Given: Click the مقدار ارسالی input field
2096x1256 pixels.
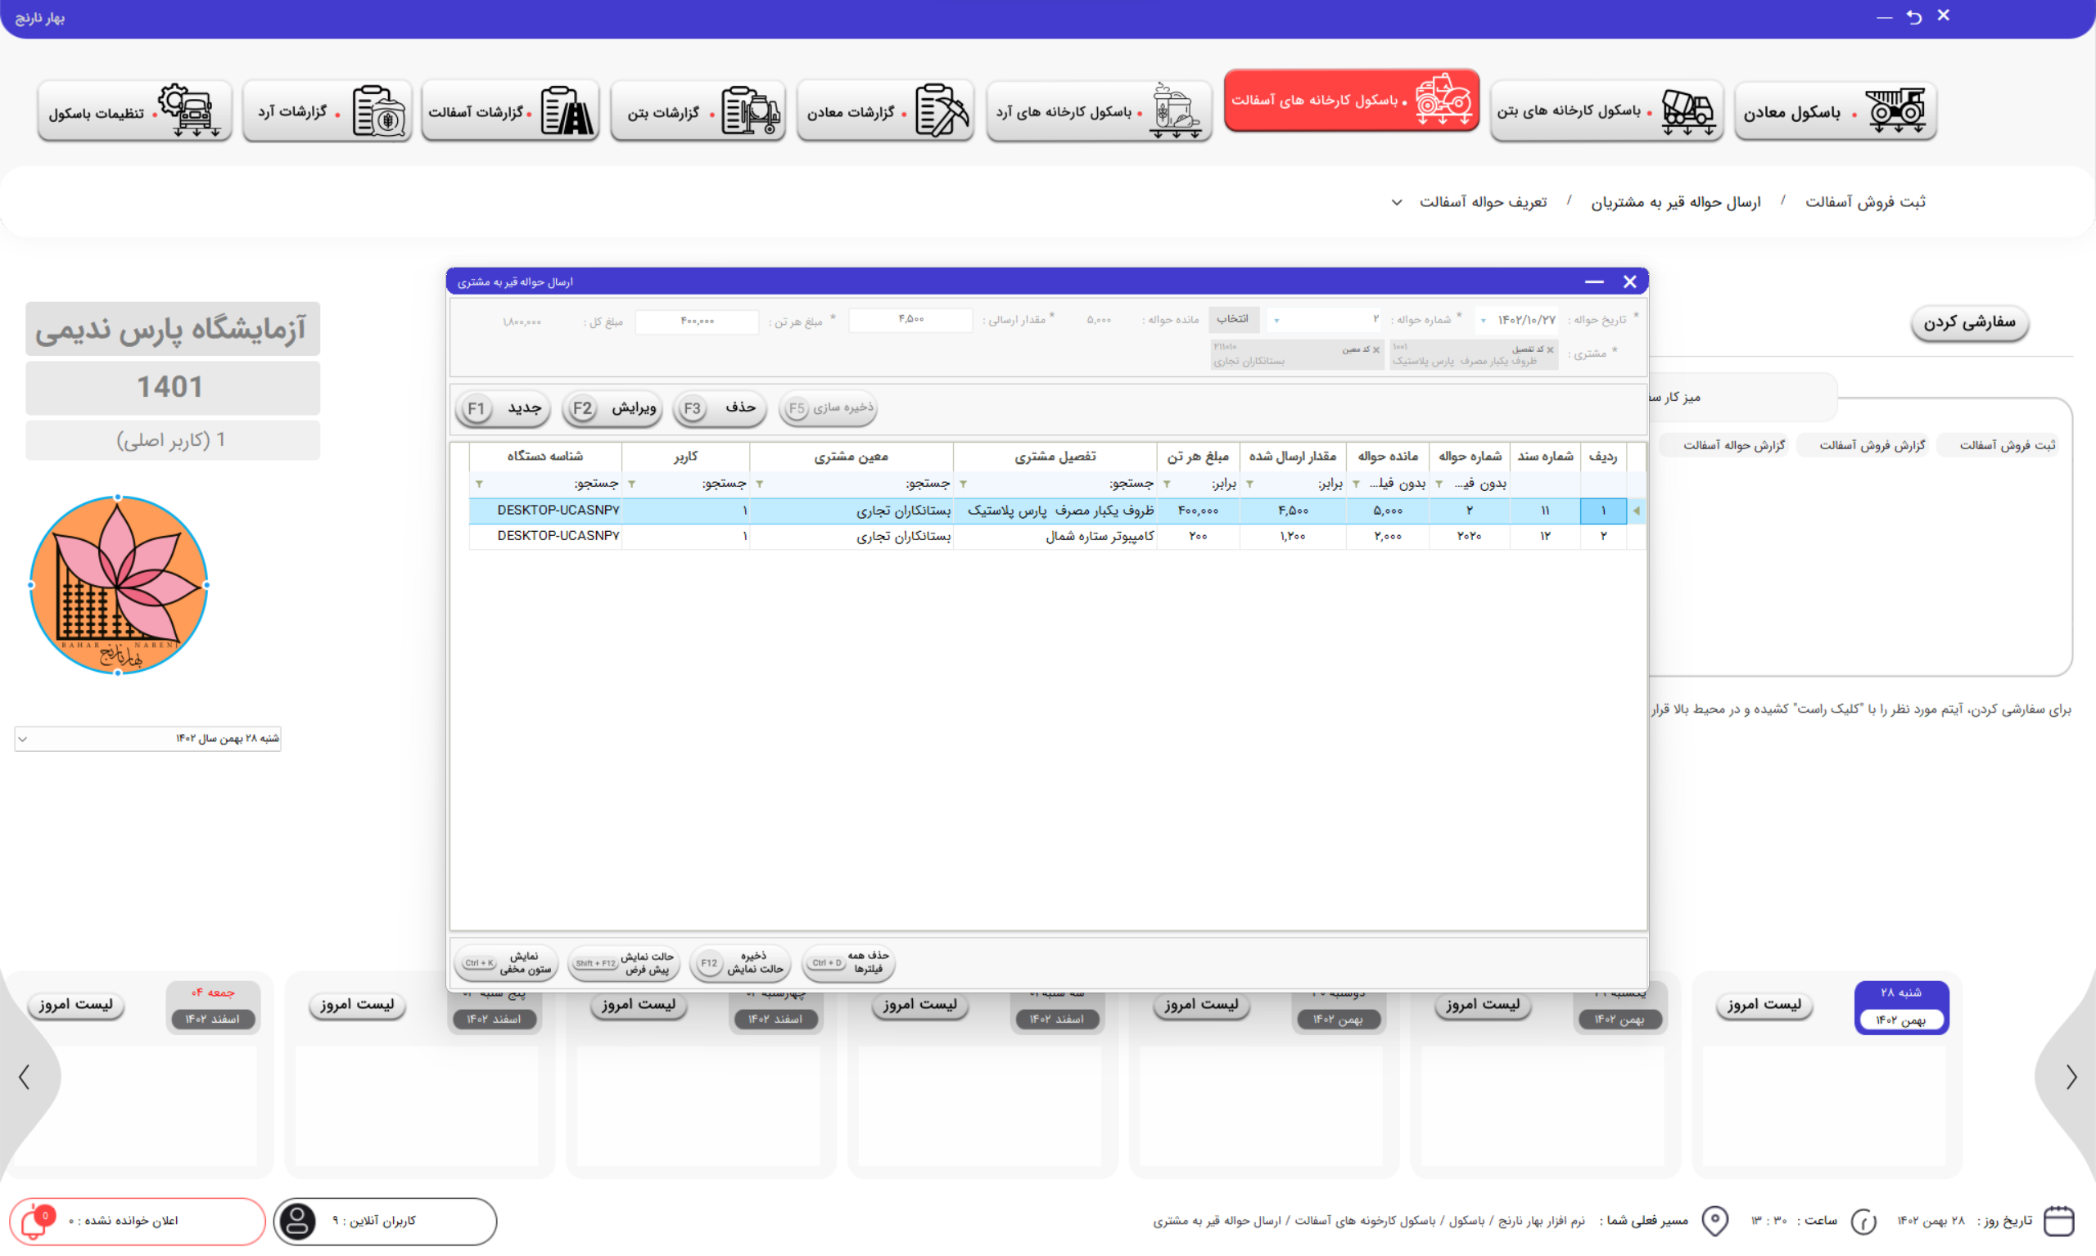Looking at the screenshot, I should (910, 320).
